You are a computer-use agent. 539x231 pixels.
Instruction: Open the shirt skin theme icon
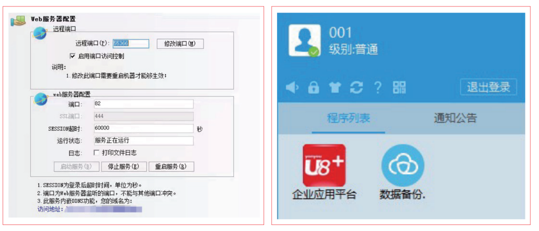click(335, 88)
